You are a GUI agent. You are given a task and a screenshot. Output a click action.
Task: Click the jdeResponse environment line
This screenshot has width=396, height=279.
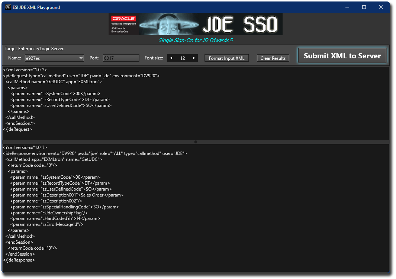95,153
